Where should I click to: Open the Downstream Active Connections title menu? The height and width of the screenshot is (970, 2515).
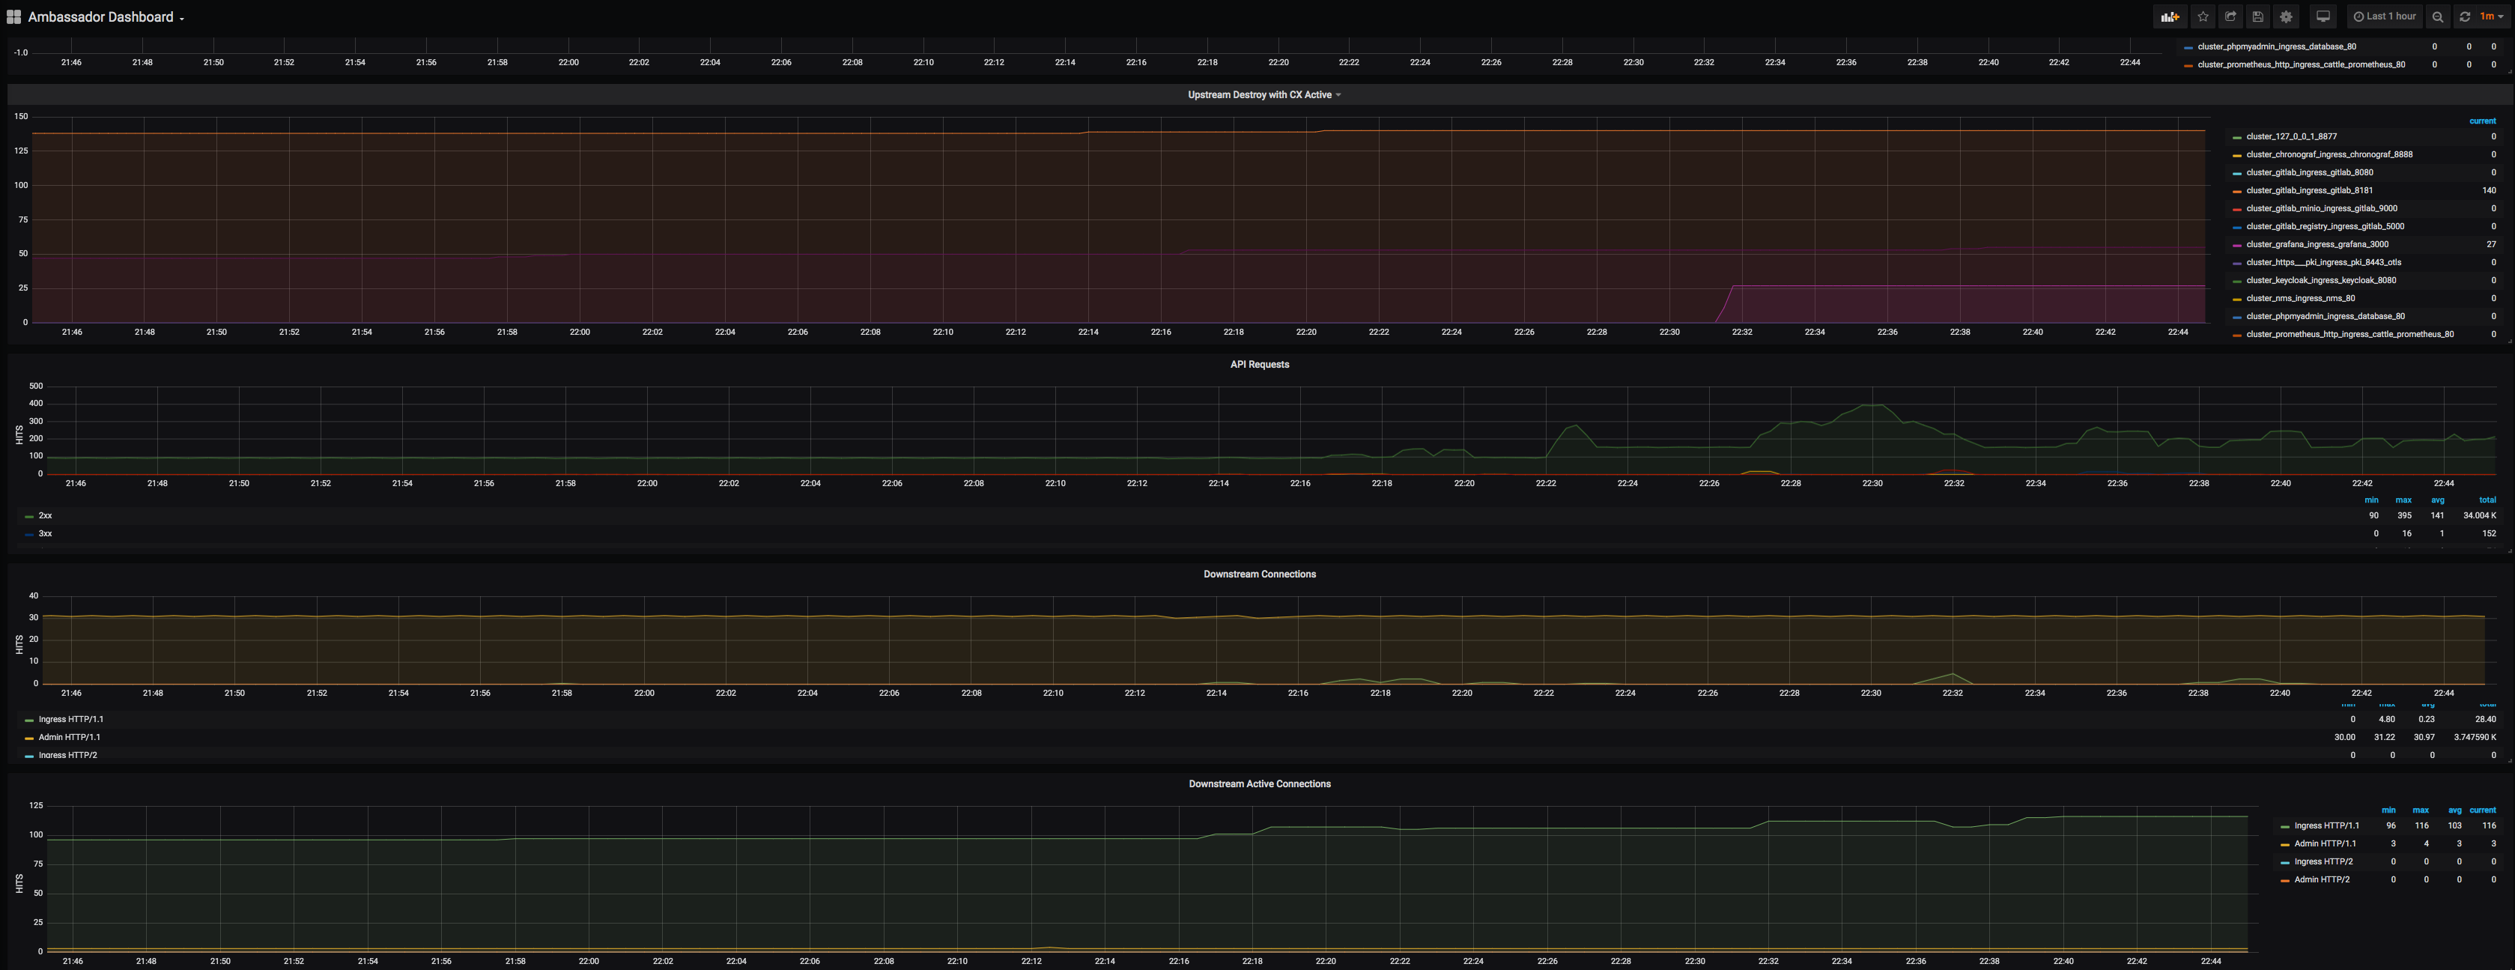point(1260,783)
